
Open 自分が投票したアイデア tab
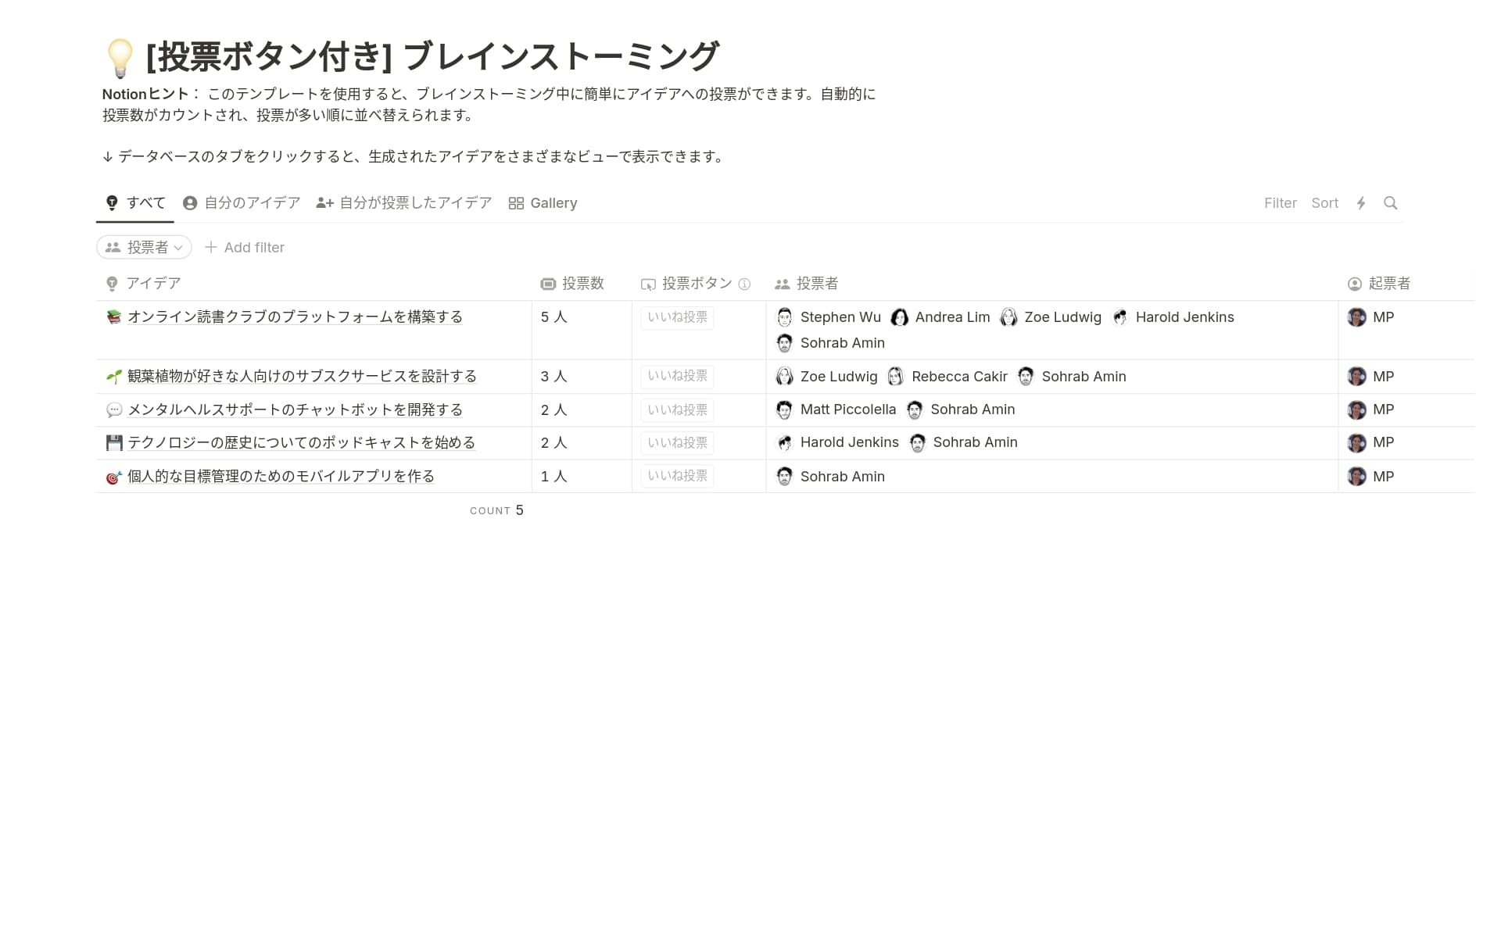[x=404, y=203]
